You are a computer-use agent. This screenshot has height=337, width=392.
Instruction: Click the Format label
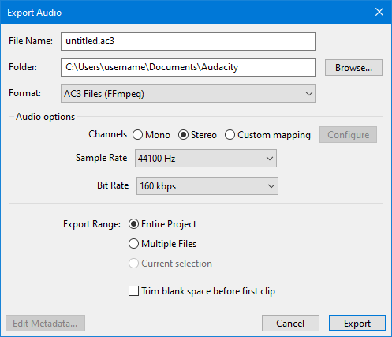coord(24,93)
